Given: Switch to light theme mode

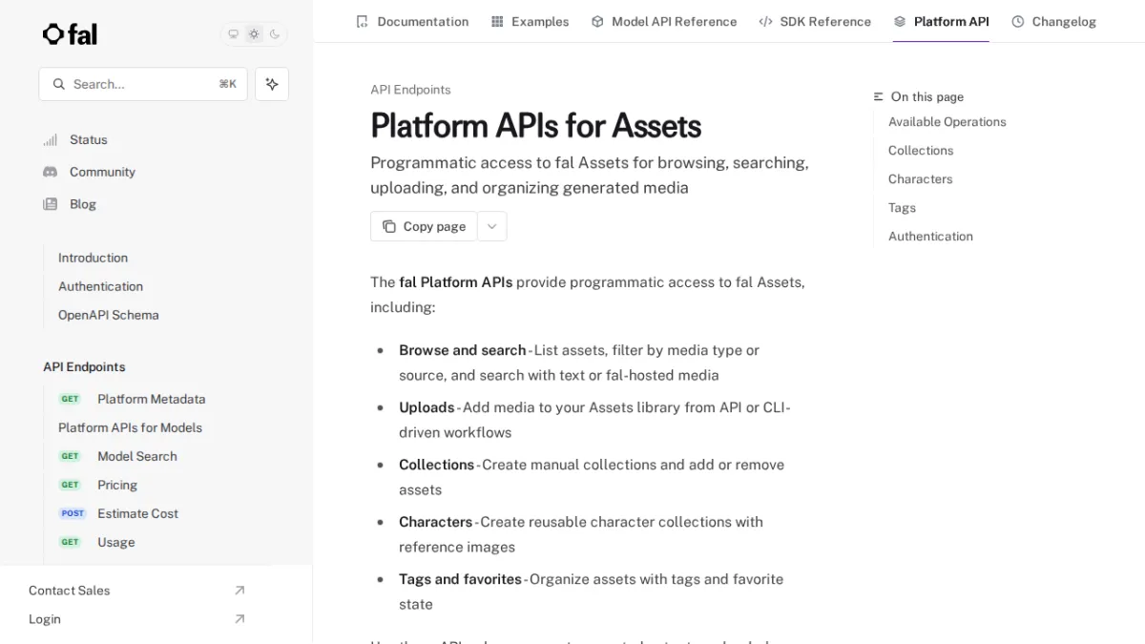Looking at the screenshot, I should click(x=254, y=34).
